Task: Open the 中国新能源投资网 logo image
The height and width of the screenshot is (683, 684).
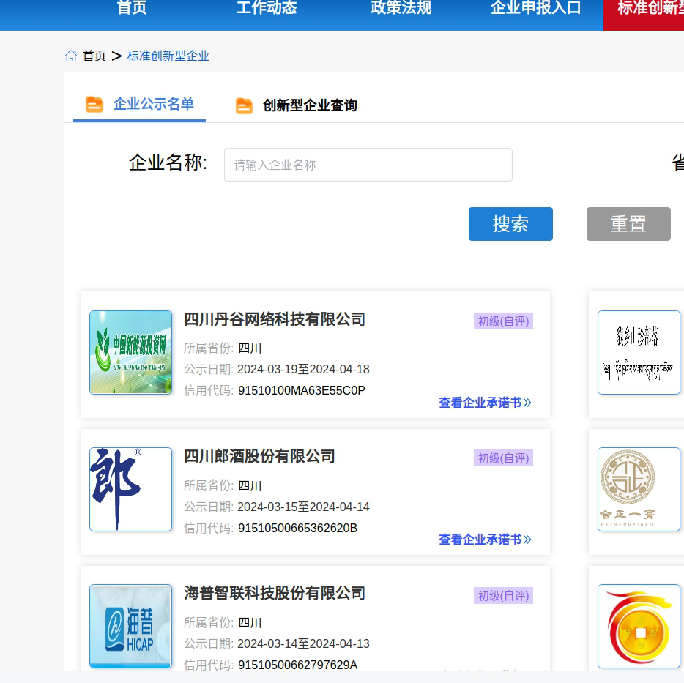Action: pos(130,352)
